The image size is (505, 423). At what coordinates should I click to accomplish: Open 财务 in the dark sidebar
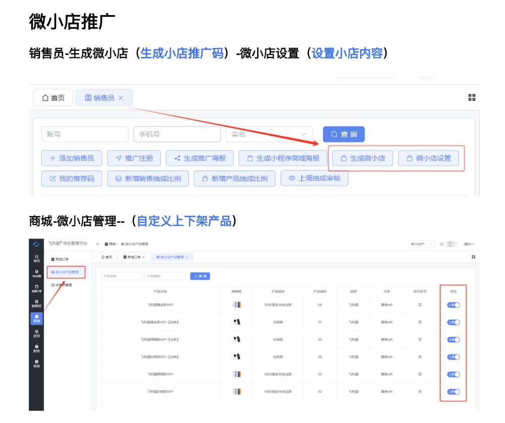coord(36,348)
